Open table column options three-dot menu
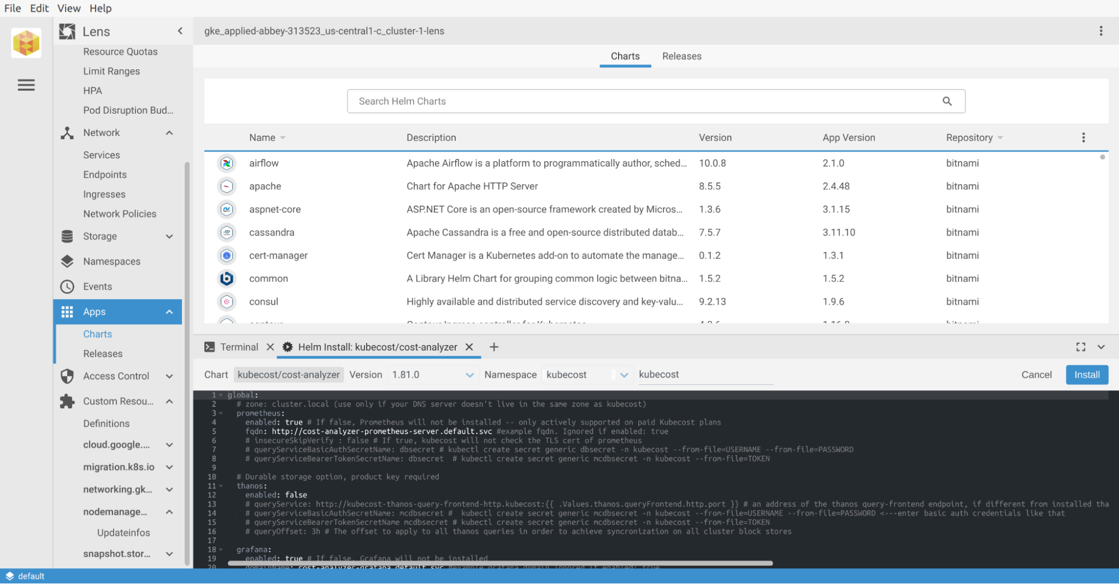The image size is (1119, 584). click(1083, 138)
